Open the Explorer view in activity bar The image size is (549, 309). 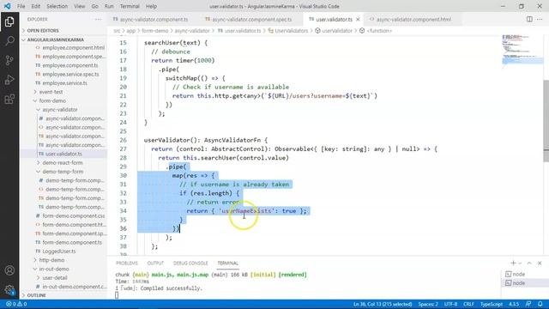[x=9, y=21]
